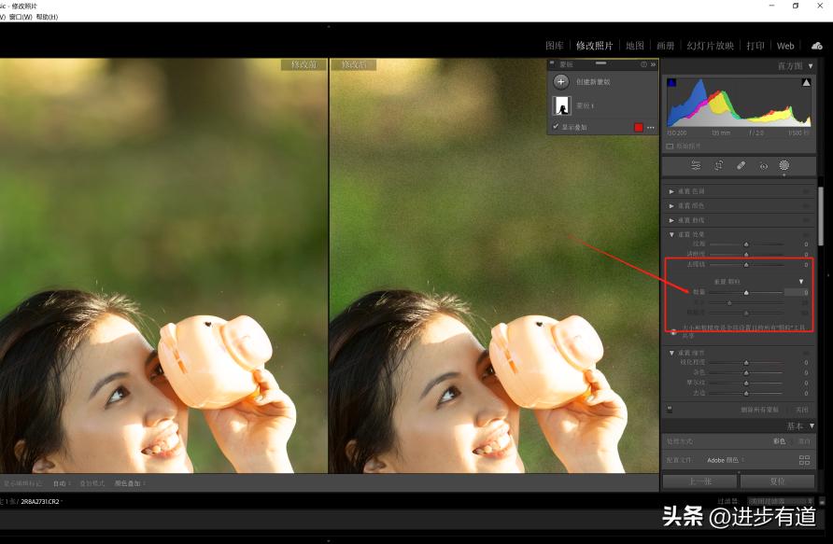Image resolution: width=833 pixels, height=544 pixels.
Task: Click 删除所有蒙版 button
Action: (759, 410)
